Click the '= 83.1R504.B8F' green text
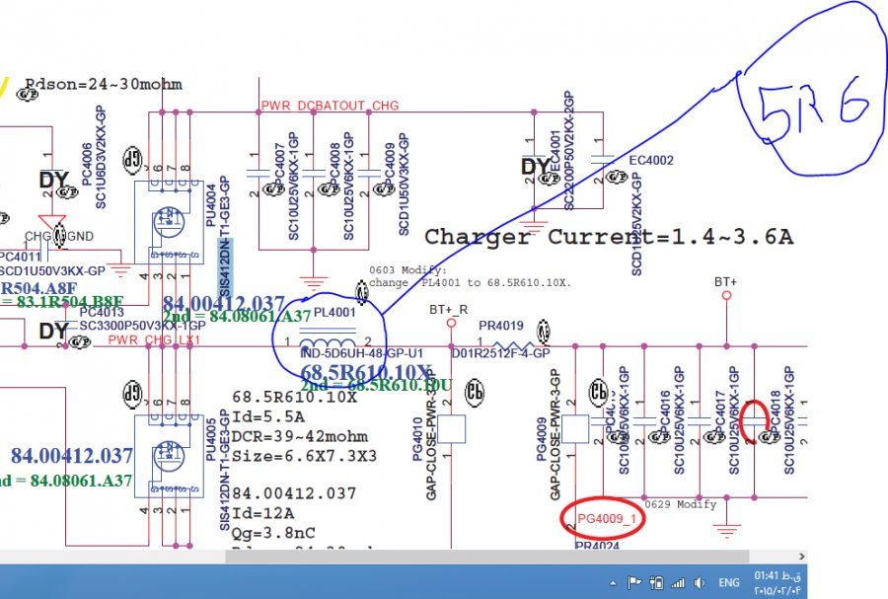 62,302
